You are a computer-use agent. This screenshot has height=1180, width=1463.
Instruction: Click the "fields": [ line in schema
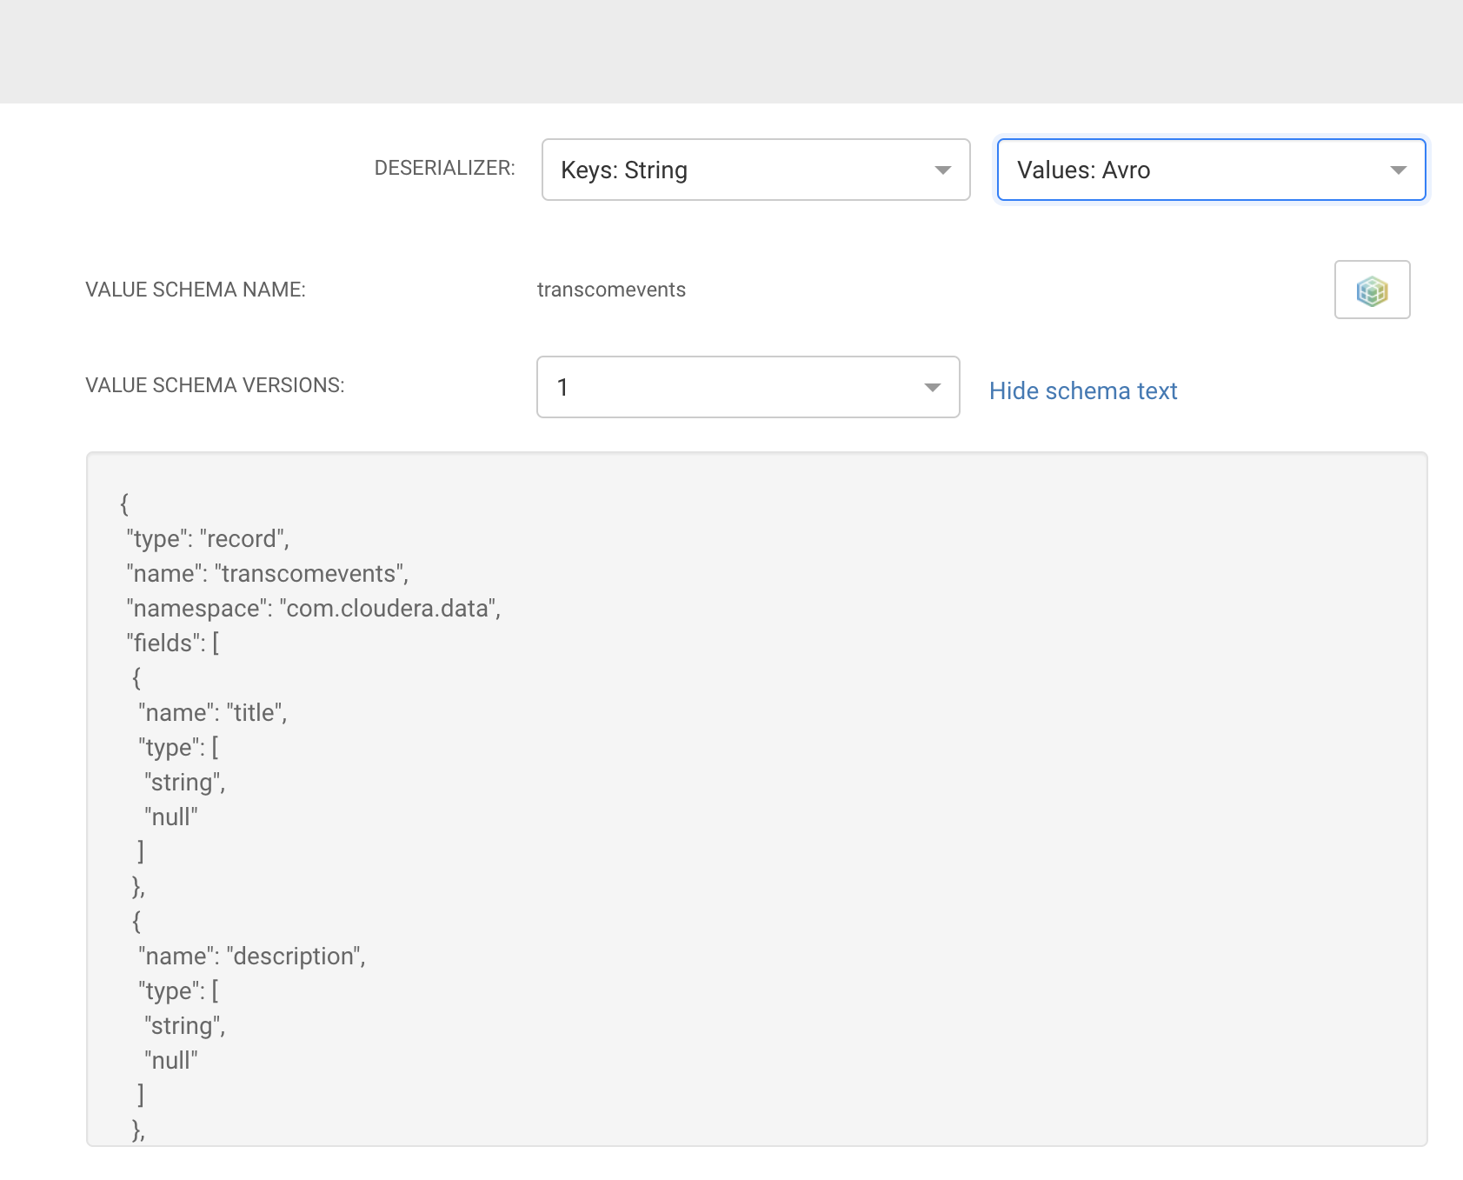[172, 643]
